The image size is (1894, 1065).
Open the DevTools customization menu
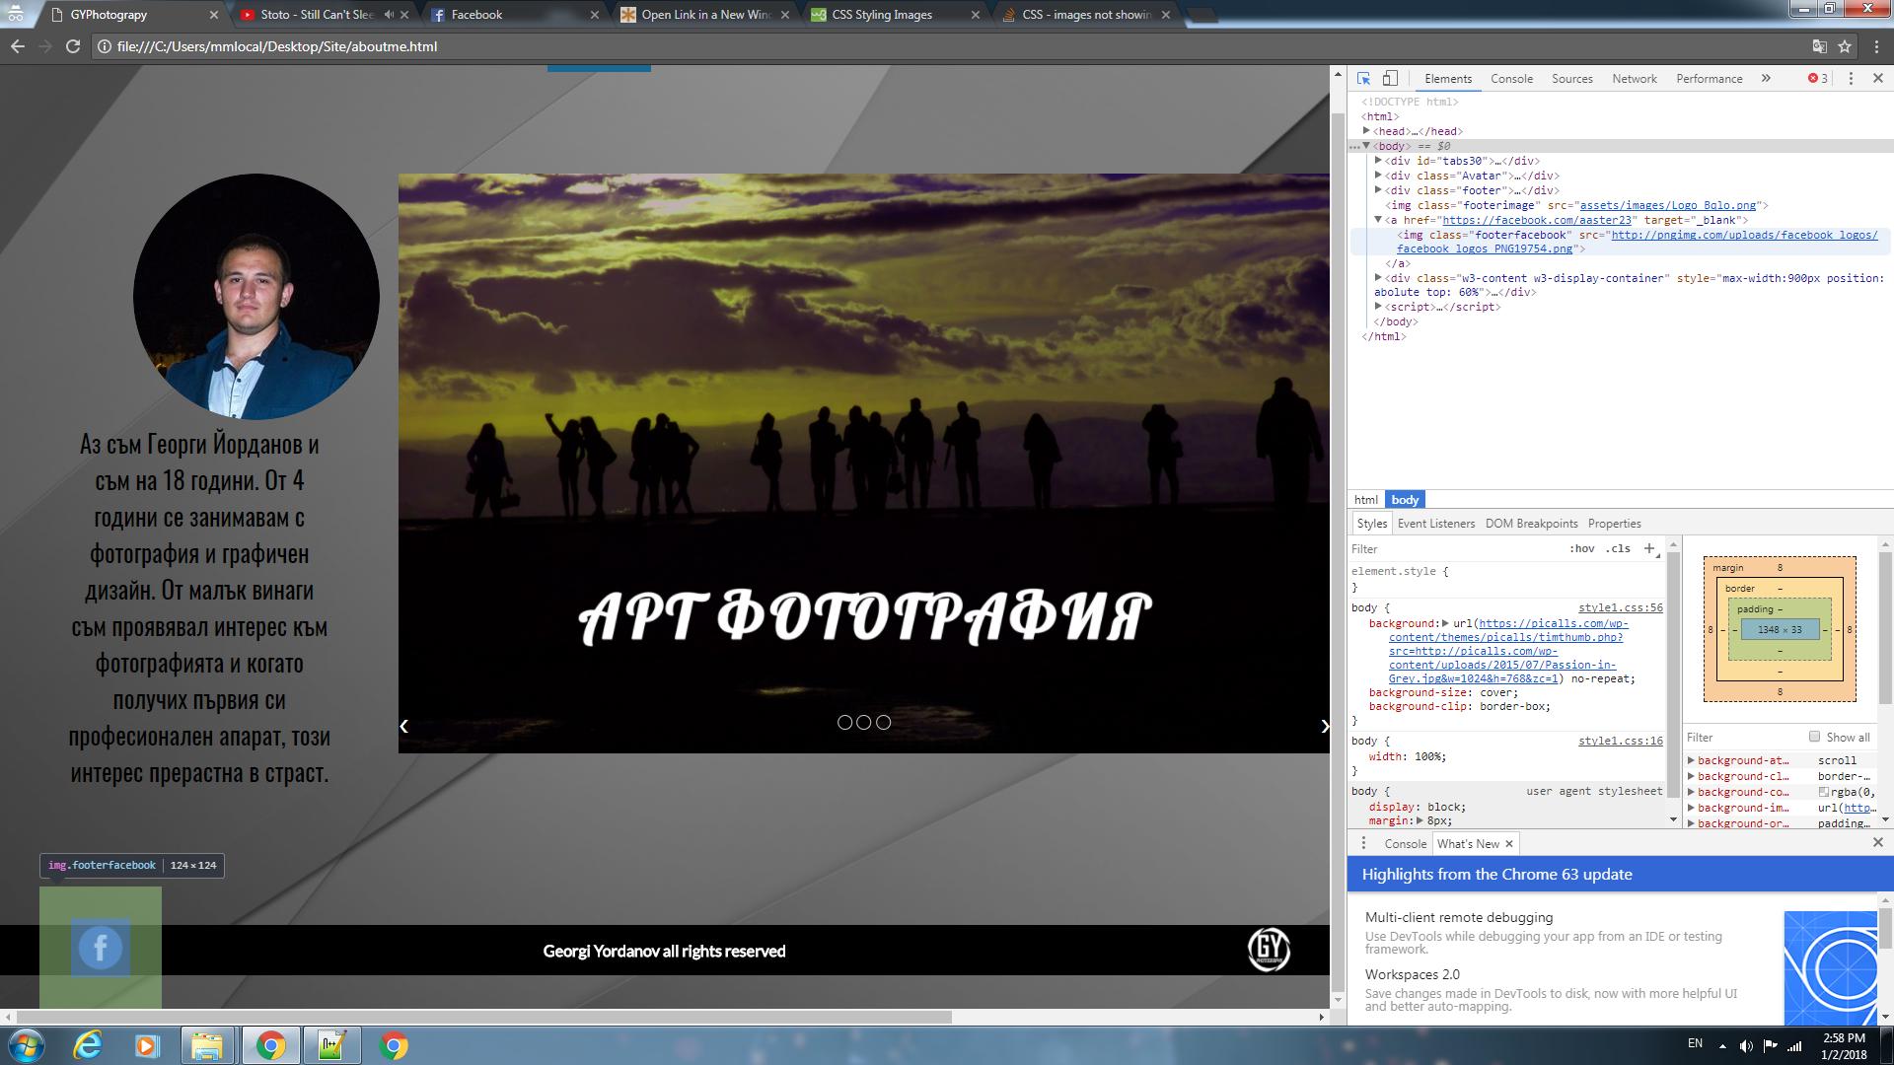[x=1851, y=78]
